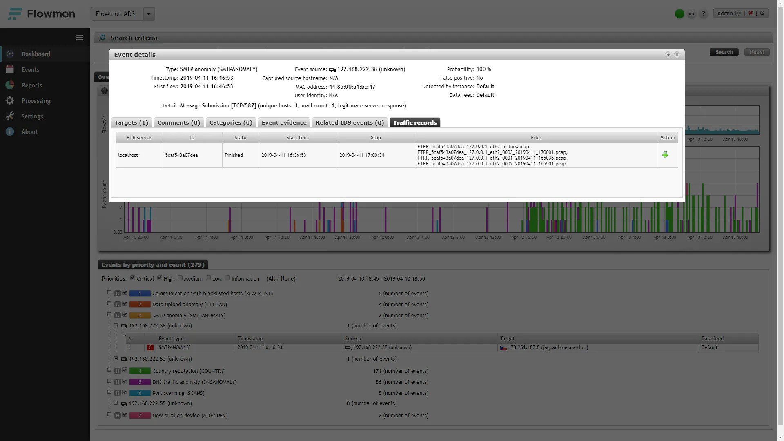This screenshot has height=441, width=784.
Task: Expand the Country reputation (COUNTRY) tree node
Action: 109,370
